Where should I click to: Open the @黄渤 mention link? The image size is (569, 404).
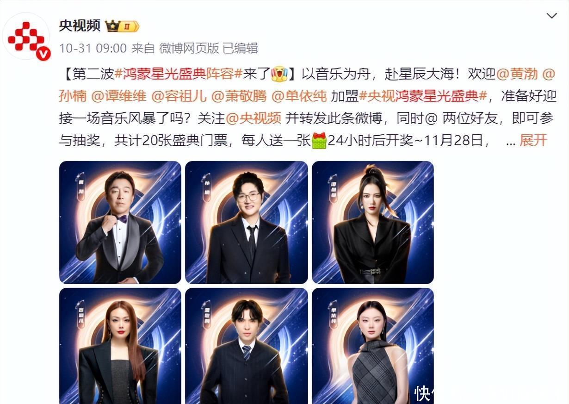coord(517,74)
